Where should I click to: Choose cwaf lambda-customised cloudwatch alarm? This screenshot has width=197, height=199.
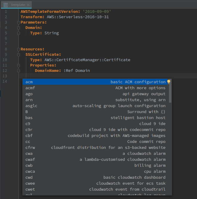(x=96, y=159)
